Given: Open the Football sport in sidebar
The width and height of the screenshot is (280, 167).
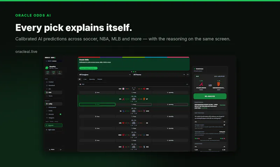Looking at the screenshot, I should [54, 82].
